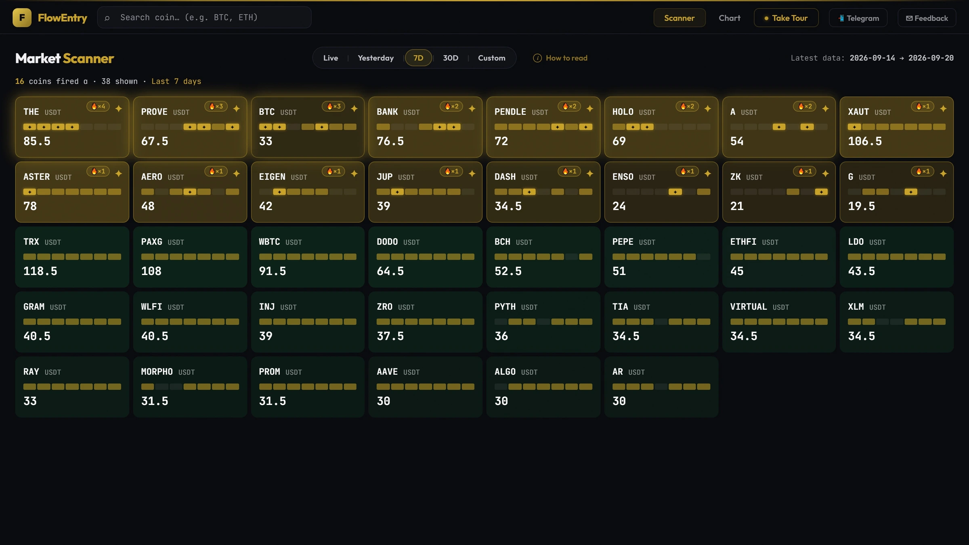Image resolution: width=969 pixels, height=545 pixels.
Task: Click the BTC USDT bar strip
Action: point(308,127)
